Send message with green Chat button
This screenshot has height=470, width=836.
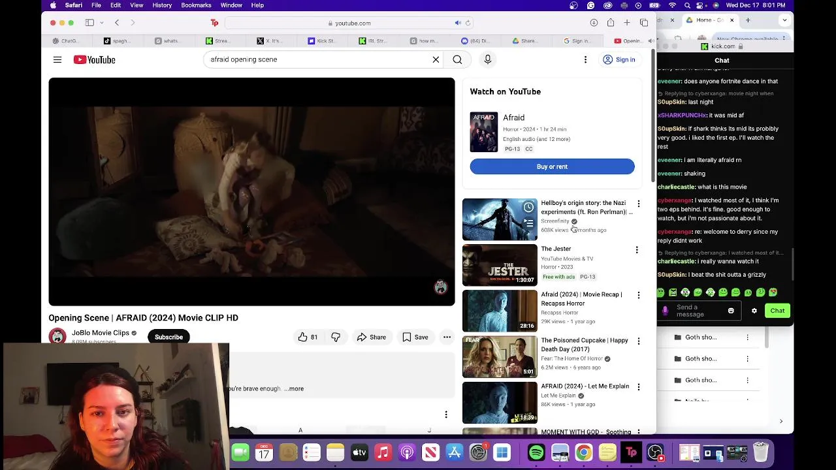(777, 311)
